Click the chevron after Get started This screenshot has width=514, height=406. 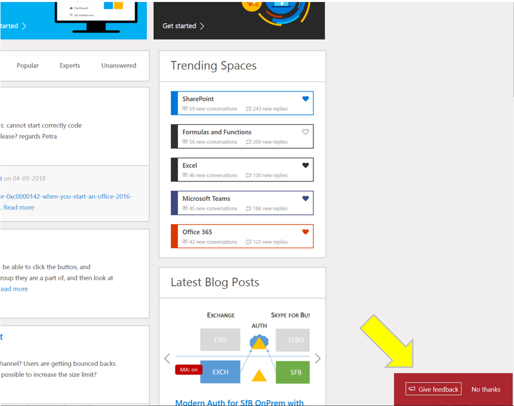coord(202,26)
